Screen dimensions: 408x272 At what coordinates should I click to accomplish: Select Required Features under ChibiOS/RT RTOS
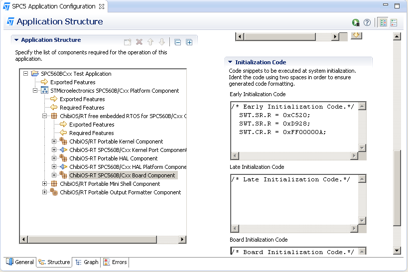(91, 133)
